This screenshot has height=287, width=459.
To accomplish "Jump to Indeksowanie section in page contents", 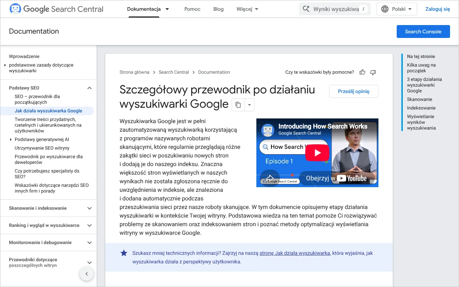I will [x=421, y=108].
